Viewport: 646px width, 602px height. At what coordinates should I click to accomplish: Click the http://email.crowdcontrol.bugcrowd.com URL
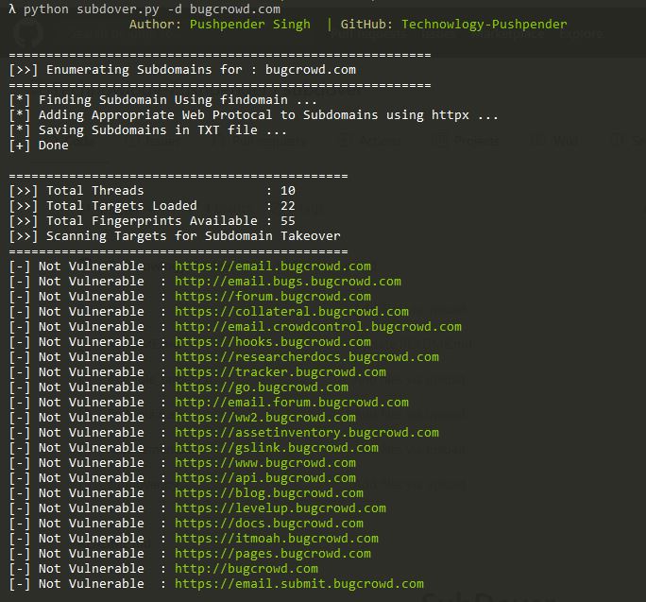pos(318,327)
